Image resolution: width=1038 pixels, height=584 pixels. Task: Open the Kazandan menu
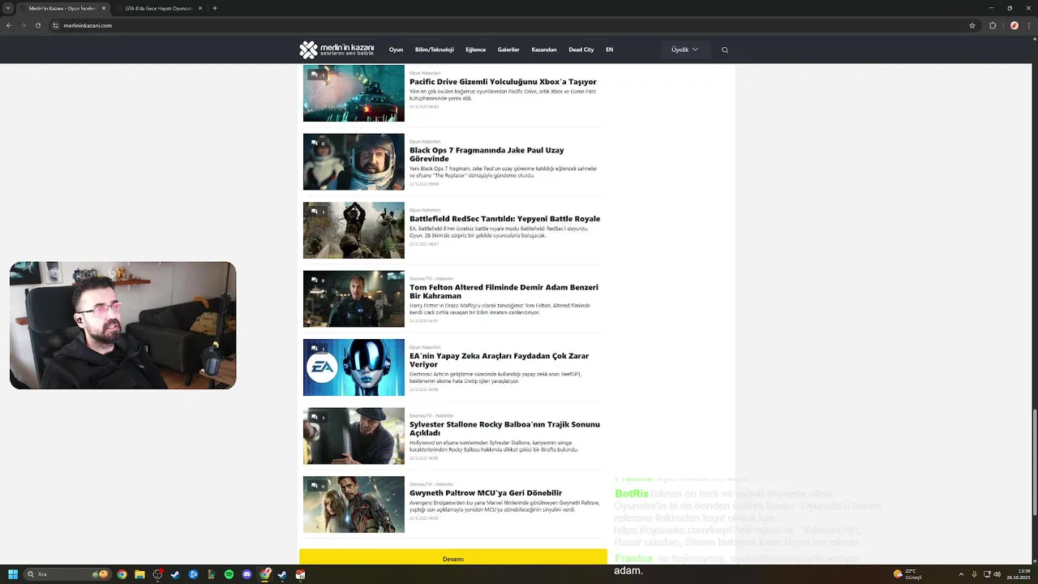544,49
